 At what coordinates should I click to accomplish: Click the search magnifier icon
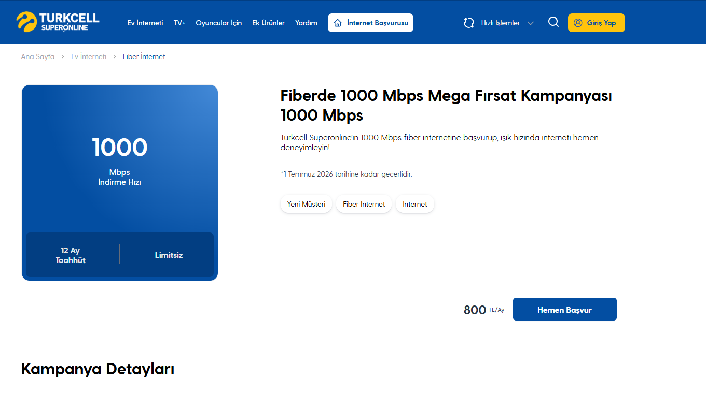[553, 22]
